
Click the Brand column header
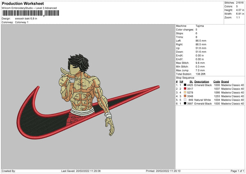click(x=225, y=82)
